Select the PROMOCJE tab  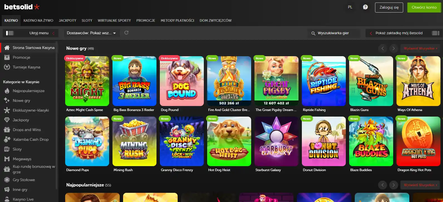[x=146, y=21]
